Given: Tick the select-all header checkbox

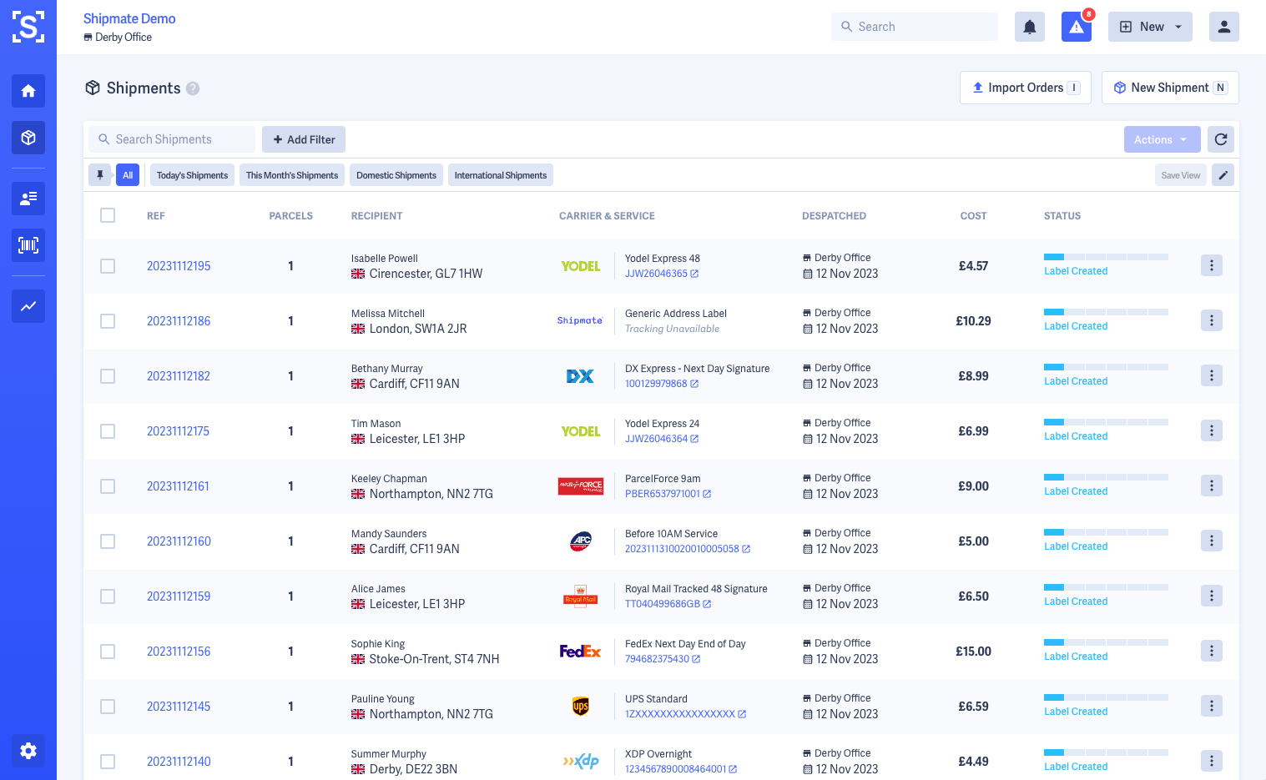Looking at the screenshot, I should pos(108,215).
